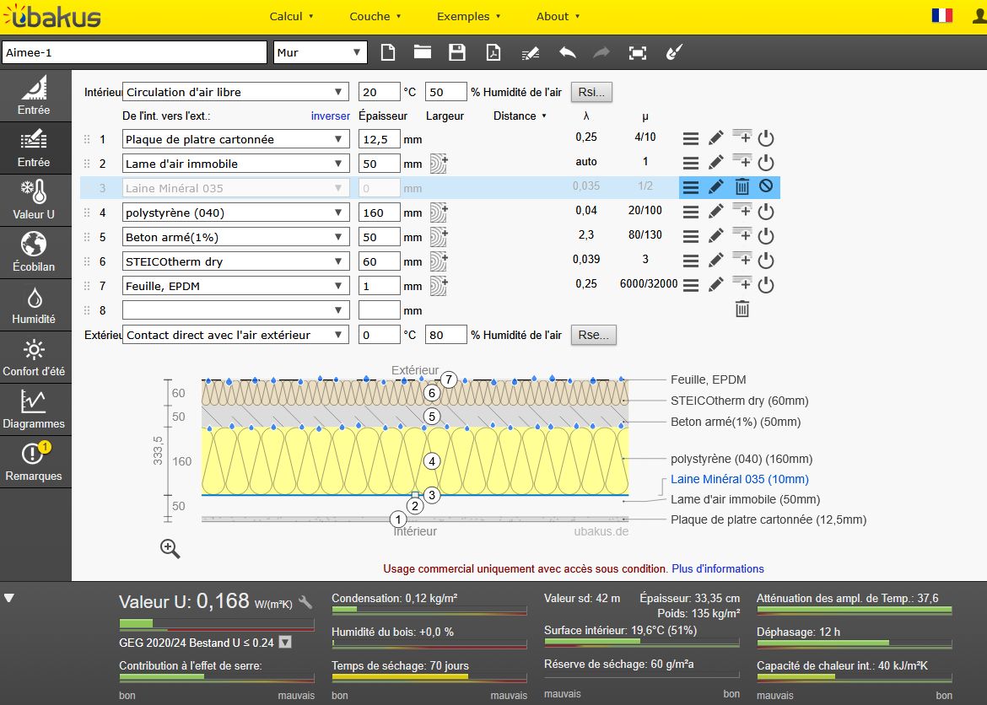Click the zoom magnifier below the diagram
The width and height of the screenshot is (987, 705).
point(170,549)
